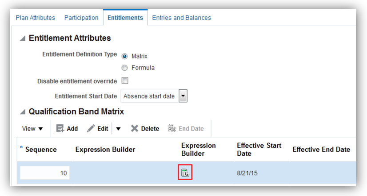Enable Disable entitlement override checkbox

pyautogui.click(x=125, y=81)
